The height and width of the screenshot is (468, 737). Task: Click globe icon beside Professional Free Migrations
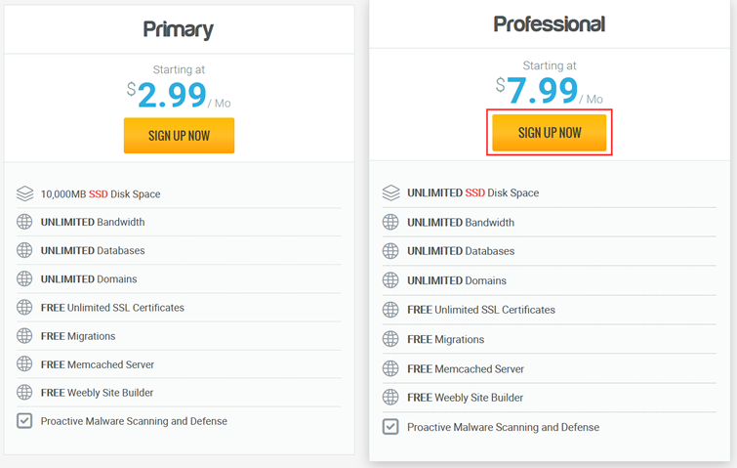point(390,339)
